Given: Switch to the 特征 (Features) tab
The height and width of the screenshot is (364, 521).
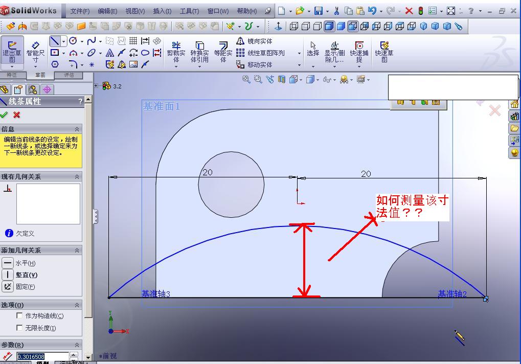Looking at the screenshot, I should [x=12, y=75].
